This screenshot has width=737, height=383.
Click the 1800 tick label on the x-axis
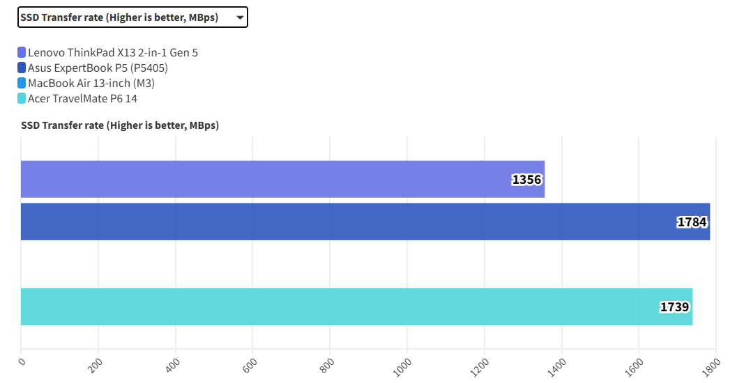[x=711, y=366]
